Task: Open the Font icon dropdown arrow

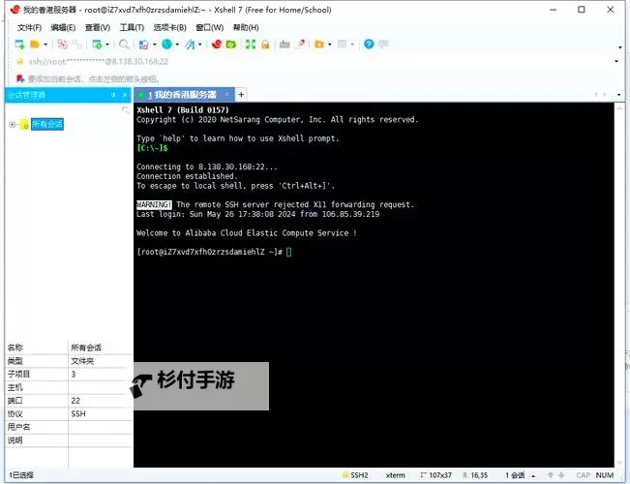Action: pos(200,45)
